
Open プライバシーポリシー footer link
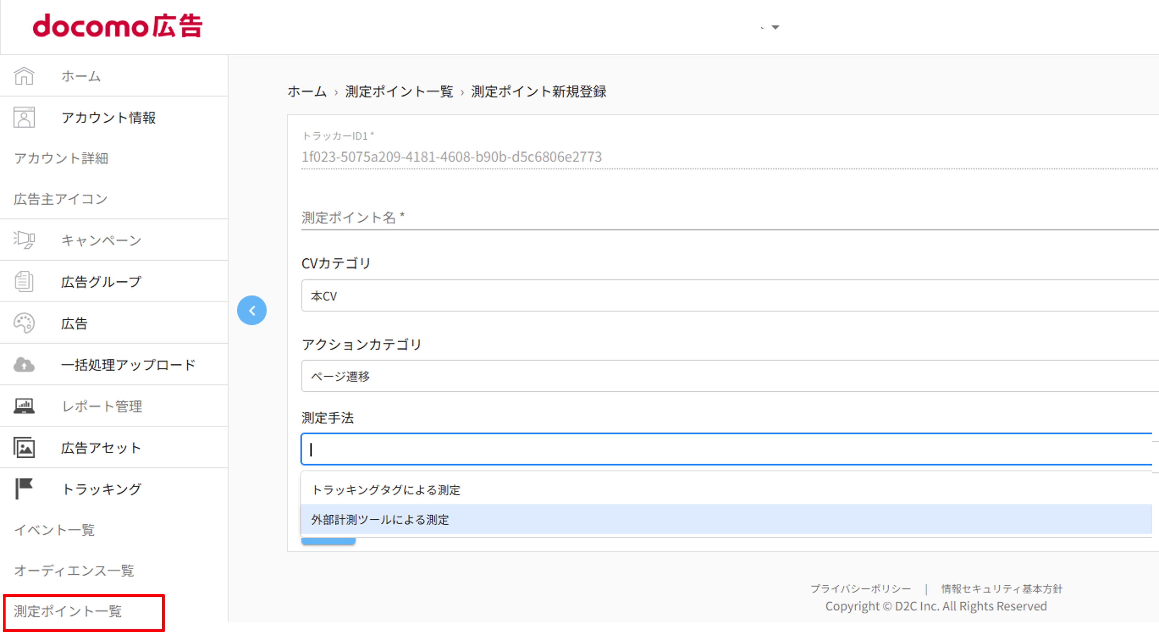861,588
